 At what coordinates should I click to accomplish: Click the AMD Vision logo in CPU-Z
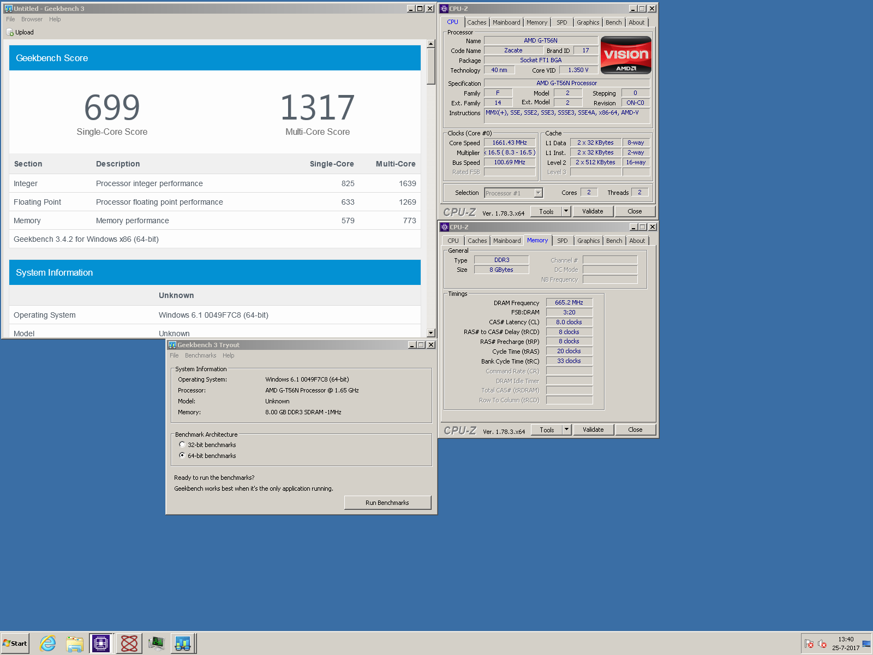pyautogui.click(x=626, y=55)
